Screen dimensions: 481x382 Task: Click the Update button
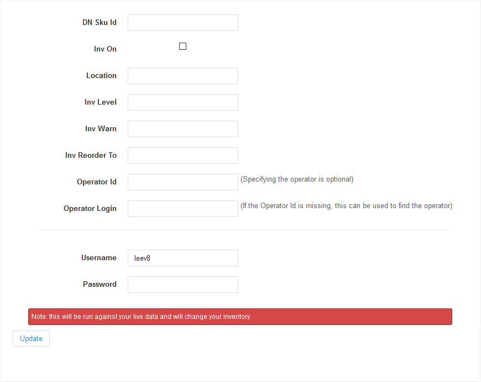click(x=31, y=338)
